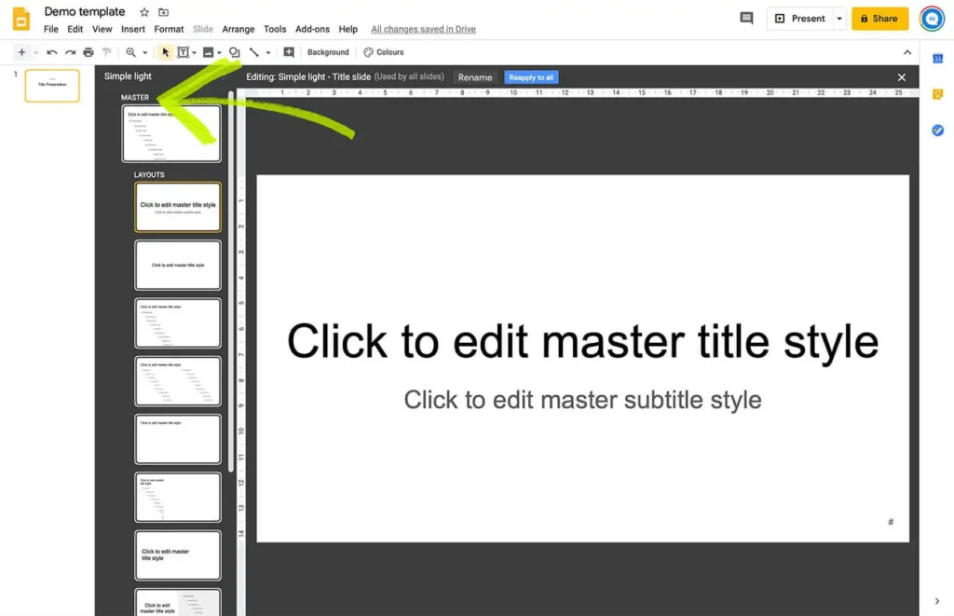Undo the last action

[51, 52]
